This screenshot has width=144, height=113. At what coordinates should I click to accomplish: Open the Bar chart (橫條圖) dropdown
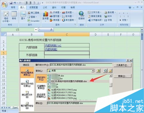pyautogui.click(x=55, y=20)
